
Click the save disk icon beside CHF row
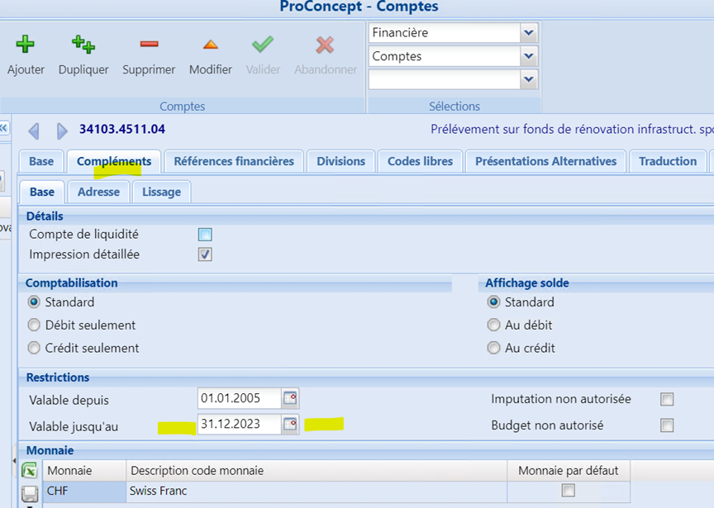pos(30,493)
